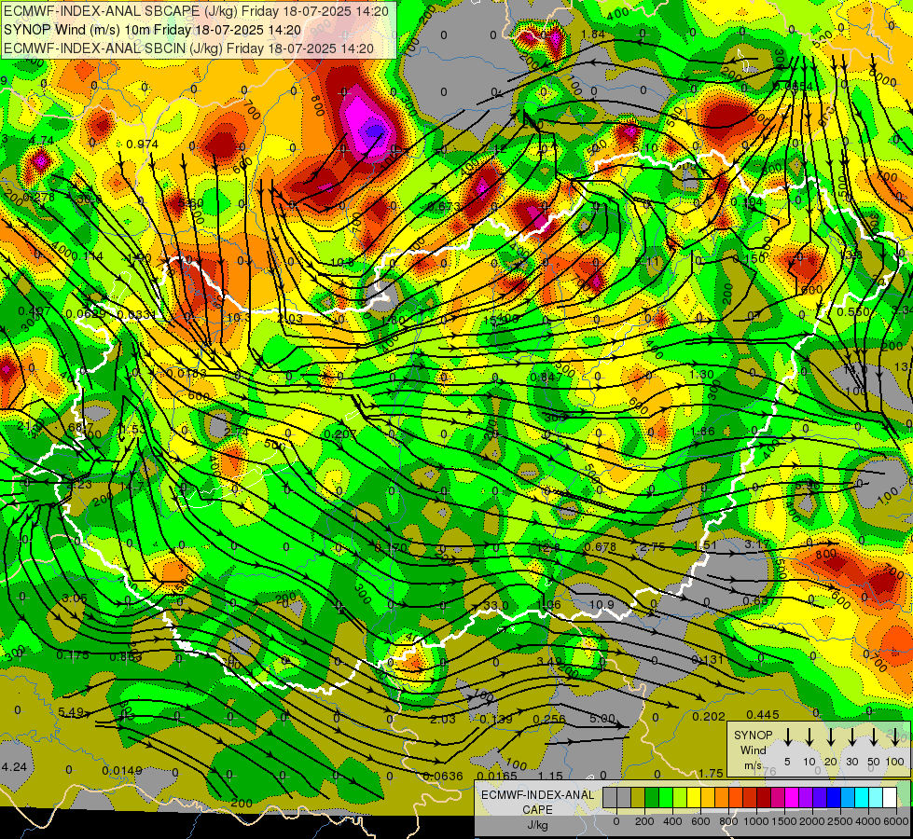Viewport: 913px width, 839px height.
Task: Click the 0.445 station value on the map
Action: coord(763,714)
